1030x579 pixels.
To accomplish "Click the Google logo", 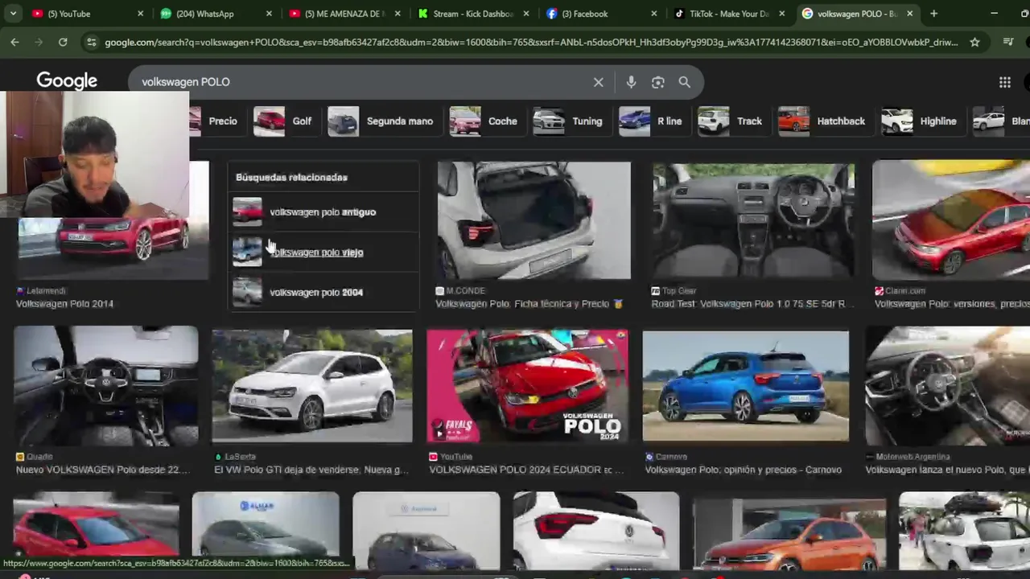I will tap(67, 81).
